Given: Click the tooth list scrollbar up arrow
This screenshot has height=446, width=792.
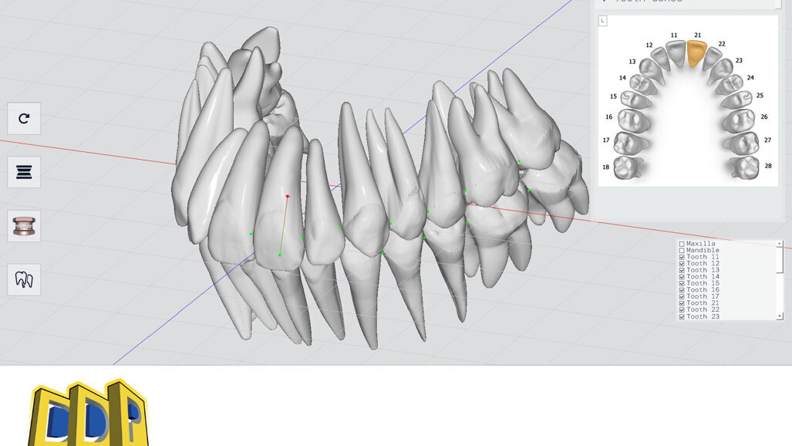Looking at the screenshot, I should click(x=780, y=244).
